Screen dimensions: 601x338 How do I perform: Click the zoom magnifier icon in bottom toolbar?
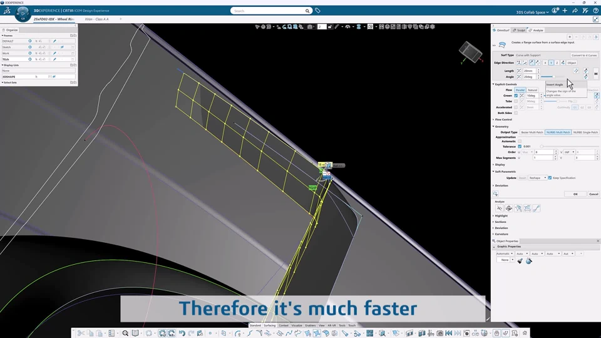point(125,333)
